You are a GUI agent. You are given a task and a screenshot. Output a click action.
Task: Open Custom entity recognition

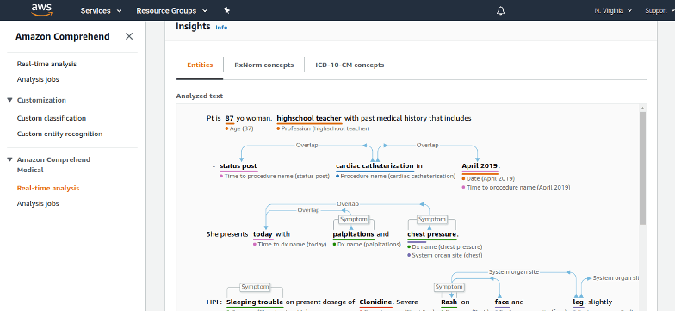pyautogui.click(x=60, y=134)
